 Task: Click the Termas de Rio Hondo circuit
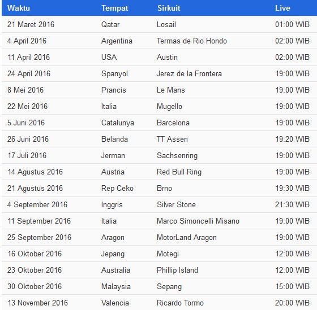[192, 41]
